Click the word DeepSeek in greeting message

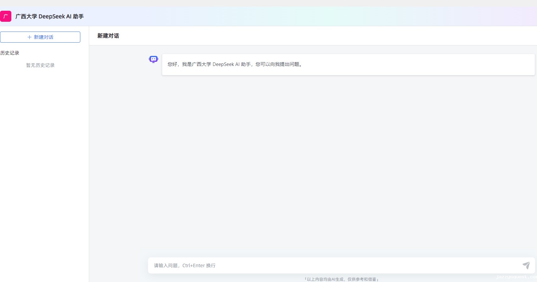[223, 64]
